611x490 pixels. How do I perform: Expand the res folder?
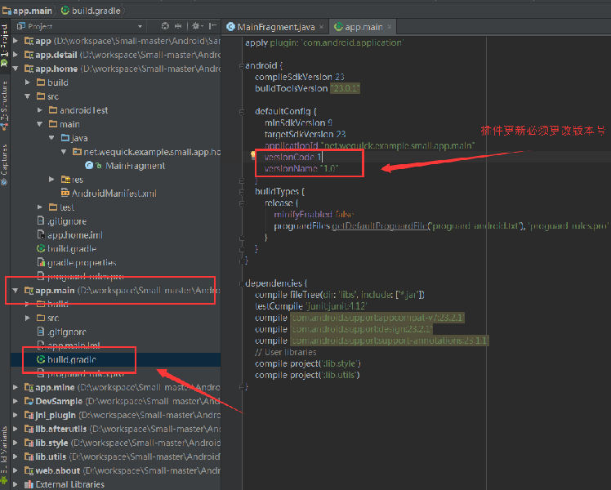pyautogui.click(x=52, y=180)
